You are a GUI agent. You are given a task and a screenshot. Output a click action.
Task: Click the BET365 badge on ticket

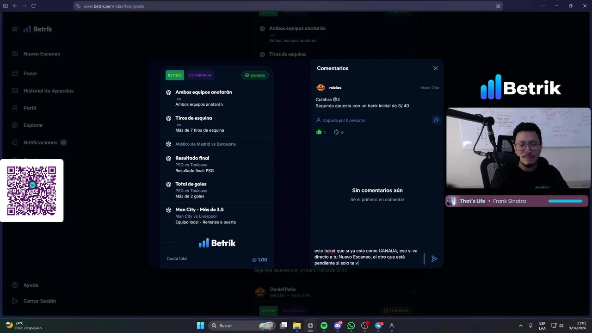175,75
